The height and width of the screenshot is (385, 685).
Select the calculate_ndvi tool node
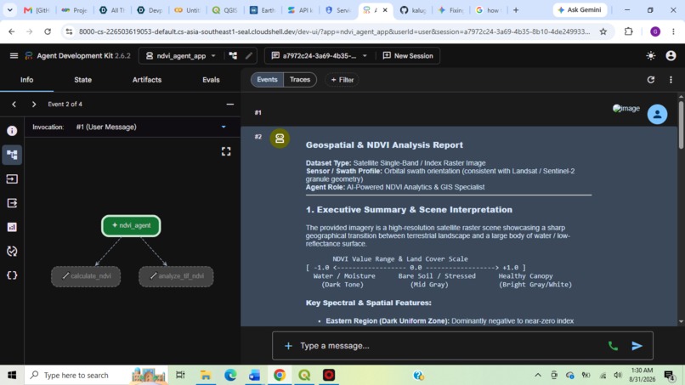(x=86, y=276)
